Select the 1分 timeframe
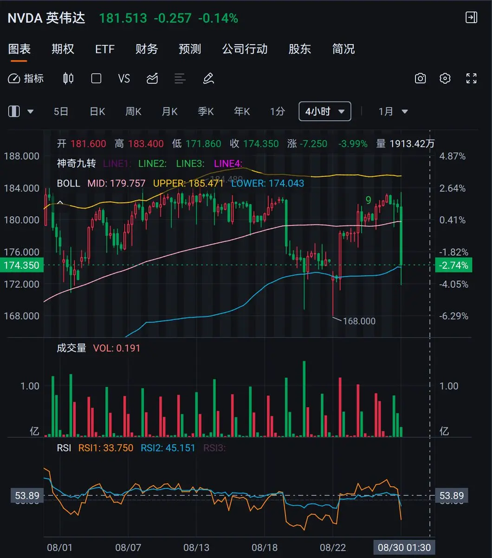 278,112
